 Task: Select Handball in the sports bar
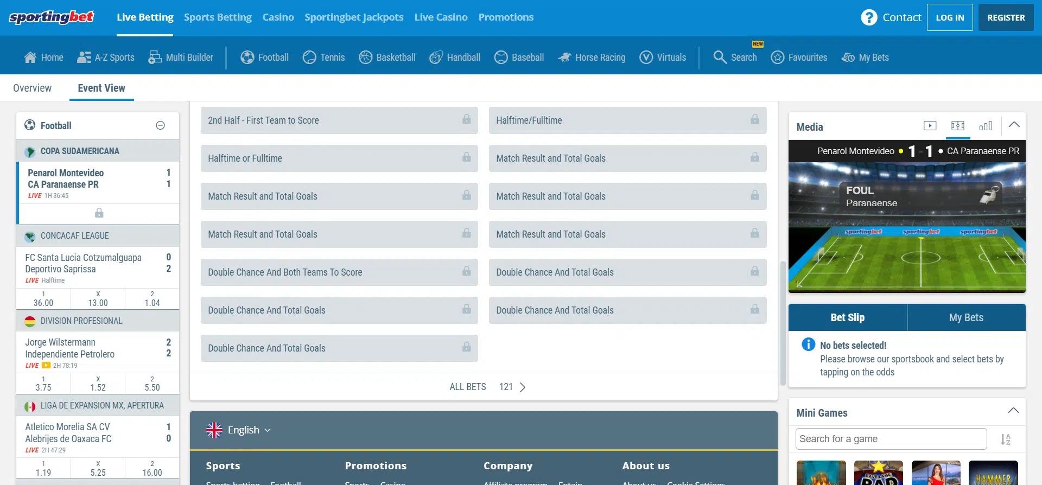click(x=455, y=57)
